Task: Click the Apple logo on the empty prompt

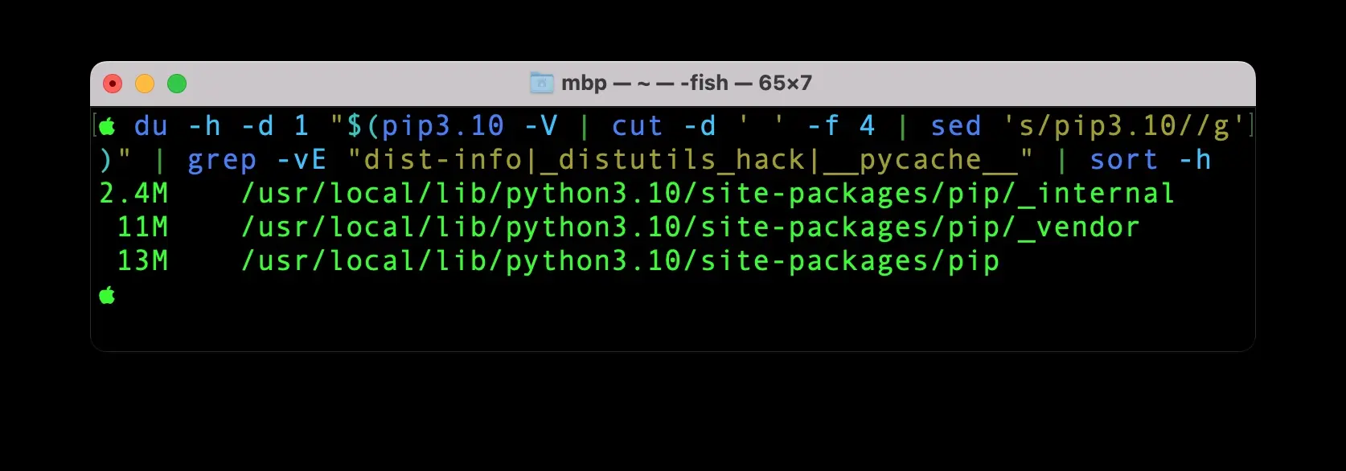Action: (x=108, y=296)
